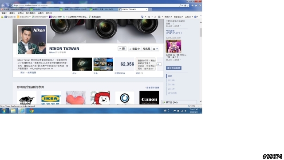Open File Explorer from the taskbar
This screenshot has width=284, height=160.
coord(13,111)
